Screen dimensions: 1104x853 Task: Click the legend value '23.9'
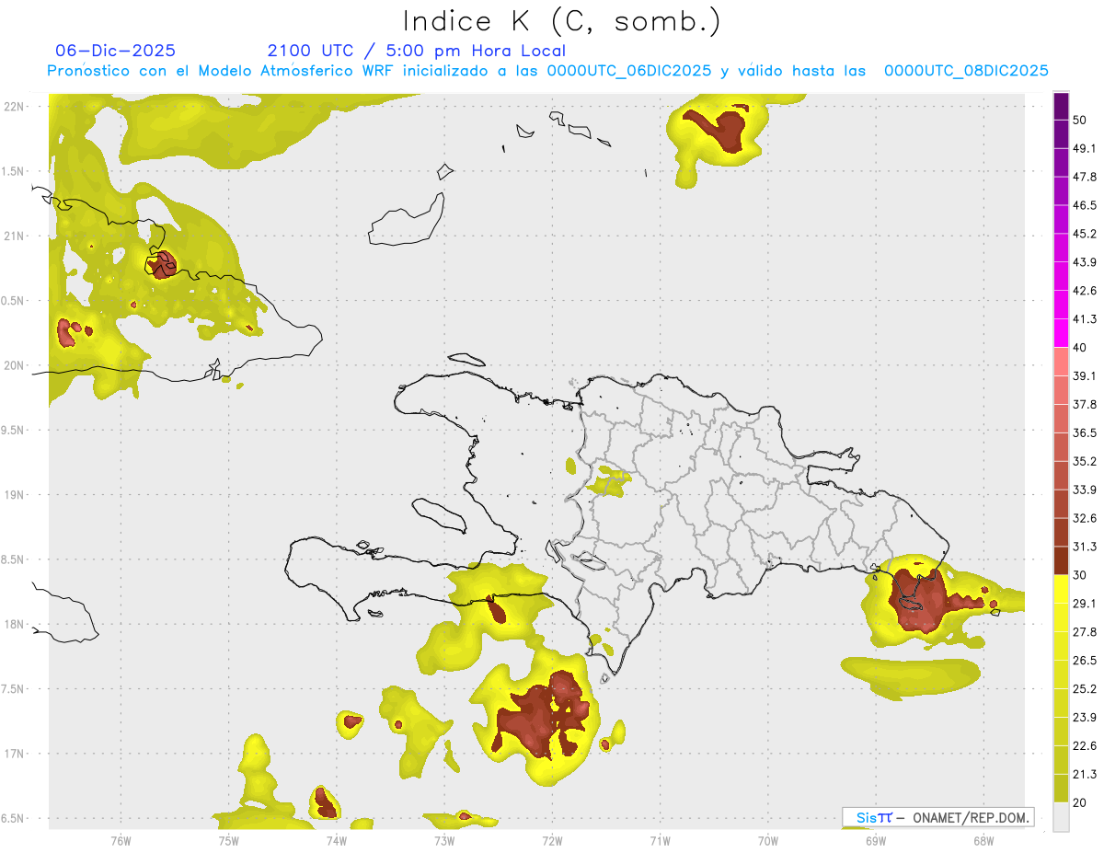tap(1085, 718)
